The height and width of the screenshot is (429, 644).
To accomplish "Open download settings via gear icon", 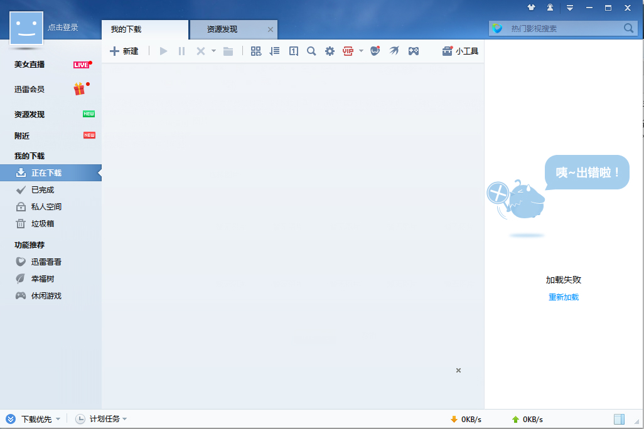I will (330, 51).
